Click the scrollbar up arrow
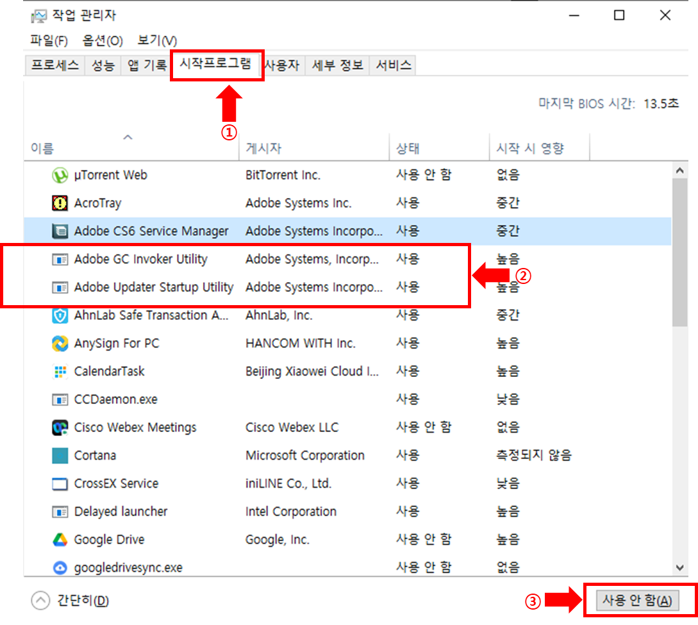Screen dimensions: 698x625 pyautogui.click(x=680, y=171)
